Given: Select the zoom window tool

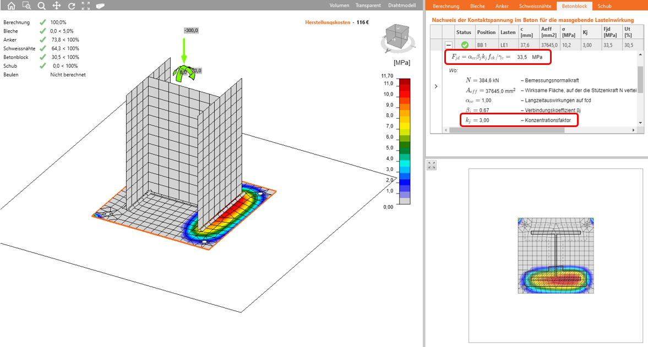Looking at the screenshot, I should [26, 6].
